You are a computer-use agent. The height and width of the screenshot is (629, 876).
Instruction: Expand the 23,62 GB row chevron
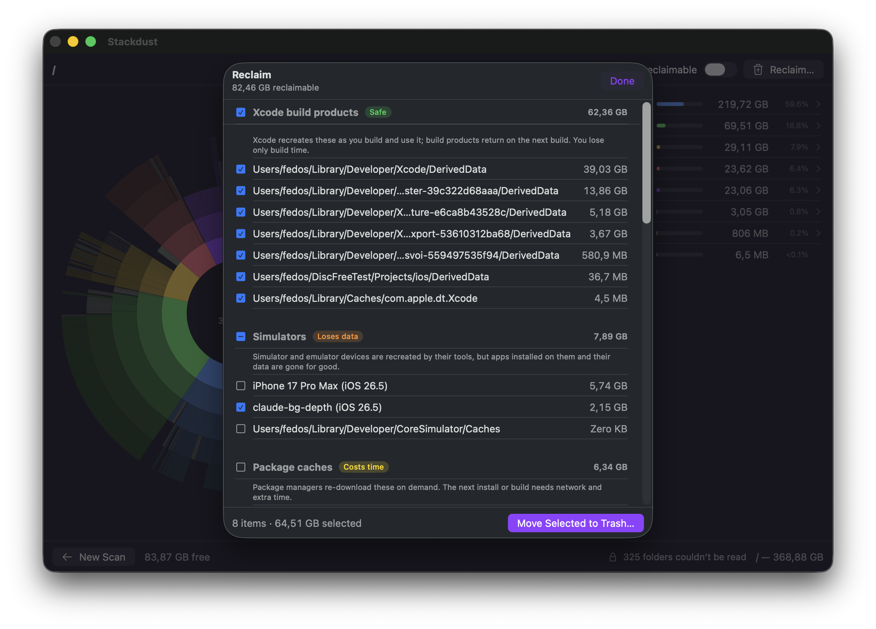point(818,169)
